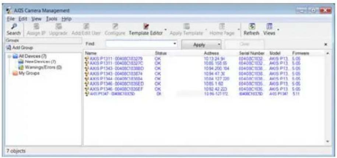Image resolution: width=337 pixels, height=158 pixels.
Task: Click the Search magnifier toolbar icon
Action: [x=14, y=26]
